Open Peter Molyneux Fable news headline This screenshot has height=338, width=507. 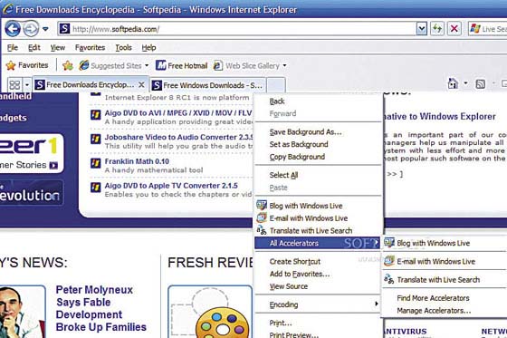pyautogui.click(x=100, y=308)
